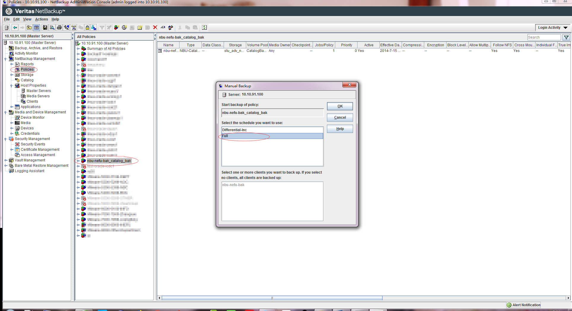Click the back arrow toolbar icon
This screenshot has width=572, height=311.
(x=15, y=28)
